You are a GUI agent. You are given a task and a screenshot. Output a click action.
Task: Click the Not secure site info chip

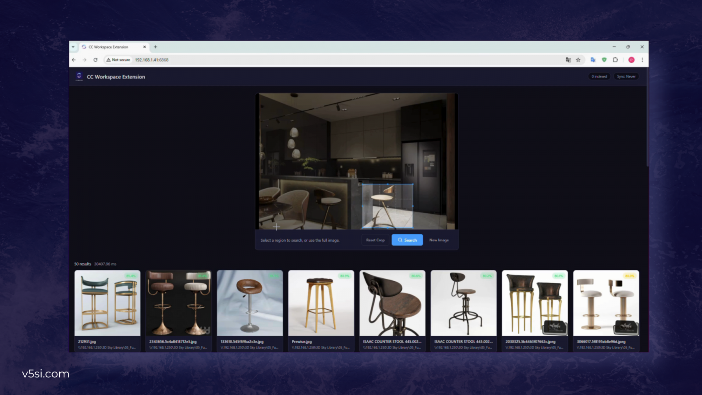tap(118, 60)
